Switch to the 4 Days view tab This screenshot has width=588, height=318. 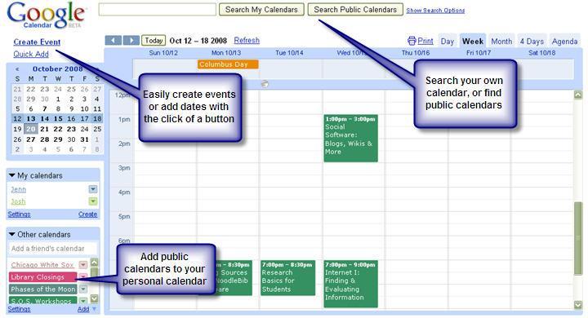[x=532, y=42]
